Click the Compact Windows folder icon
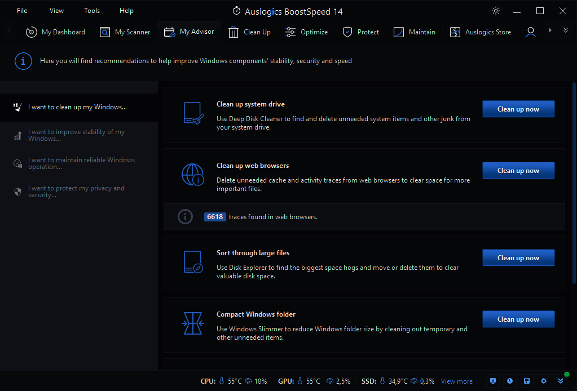Screen dimensions: 577x391 pos(193,323)
